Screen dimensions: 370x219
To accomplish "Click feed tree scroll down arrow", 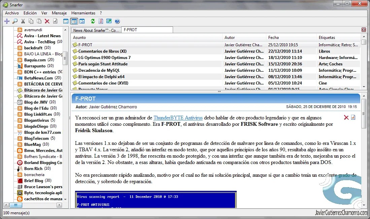I will click(65, 199).
